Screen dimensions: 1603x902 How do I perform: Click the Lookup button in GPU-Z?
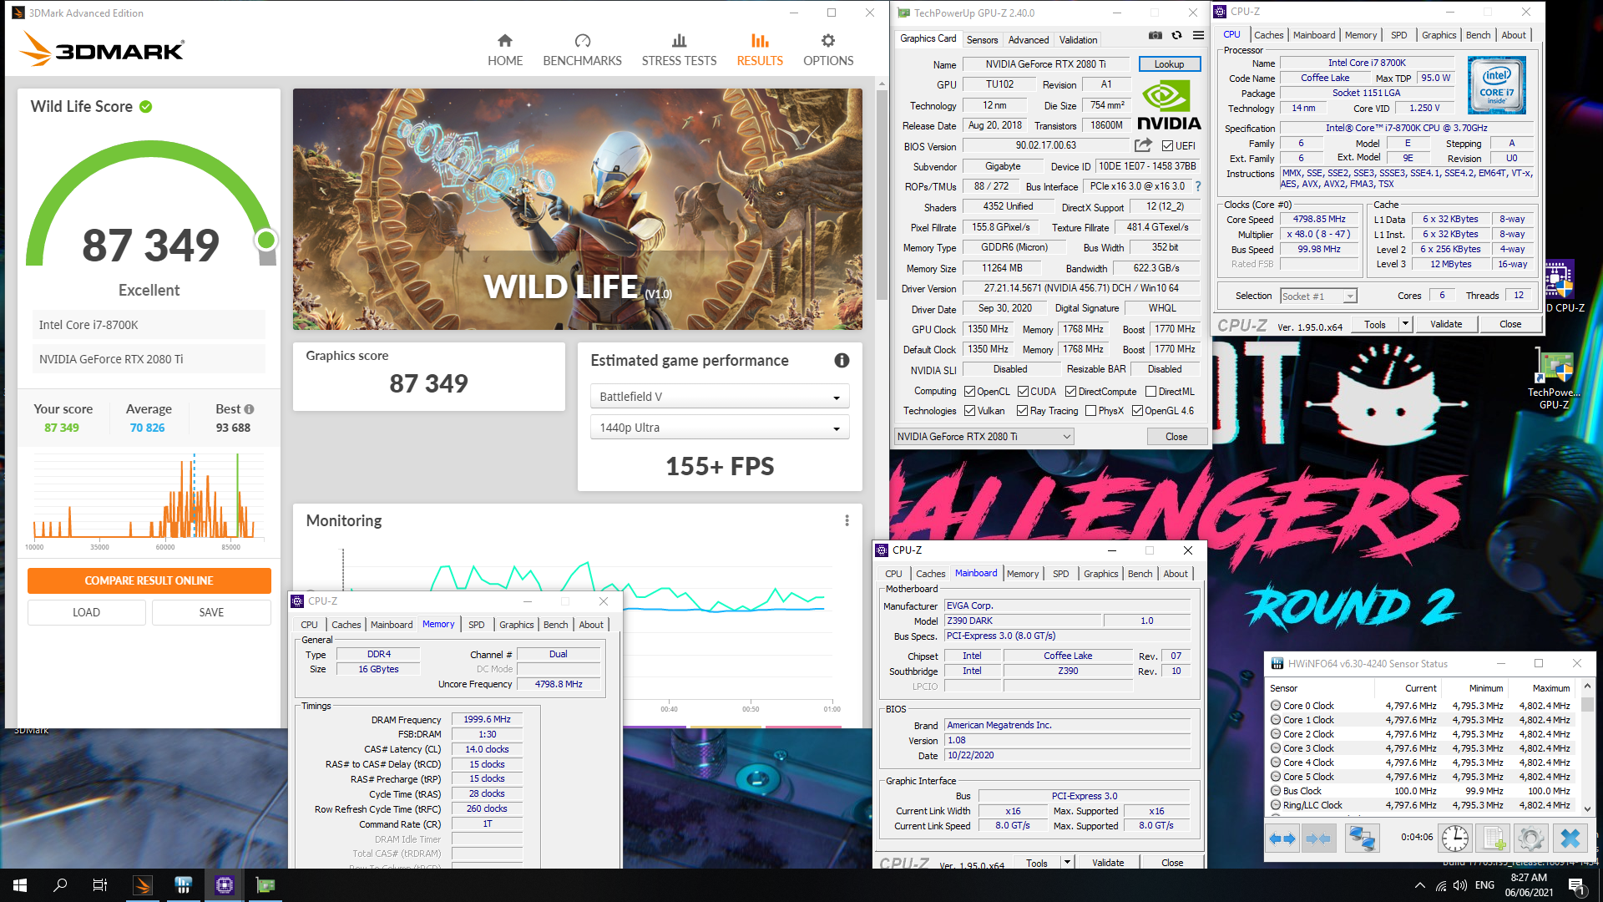click(x=1169, y=63)
